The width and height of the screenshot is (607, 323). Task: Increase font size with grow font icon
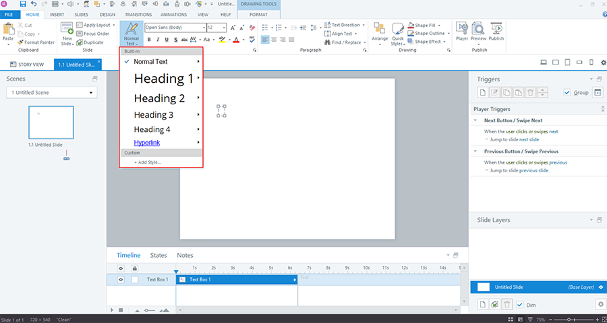coord(233,28)
